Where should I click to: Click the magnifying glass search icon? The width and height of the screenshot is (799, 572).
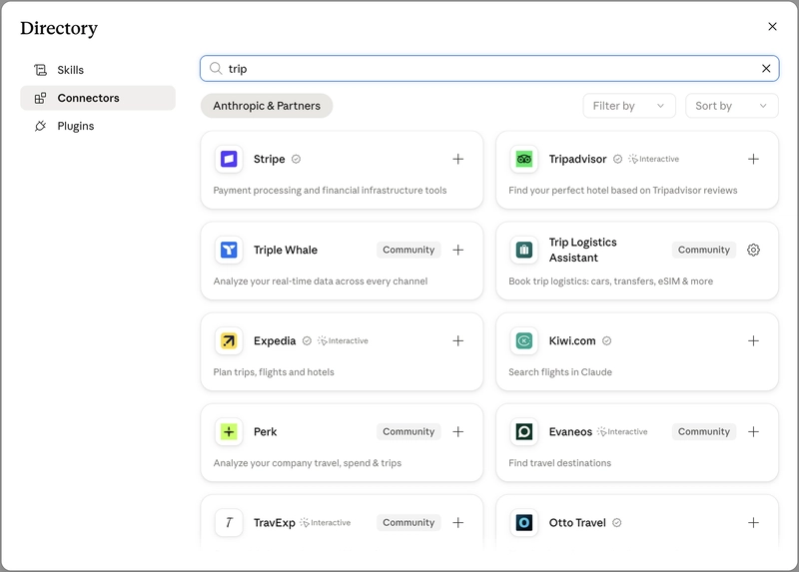coord(216,68)
